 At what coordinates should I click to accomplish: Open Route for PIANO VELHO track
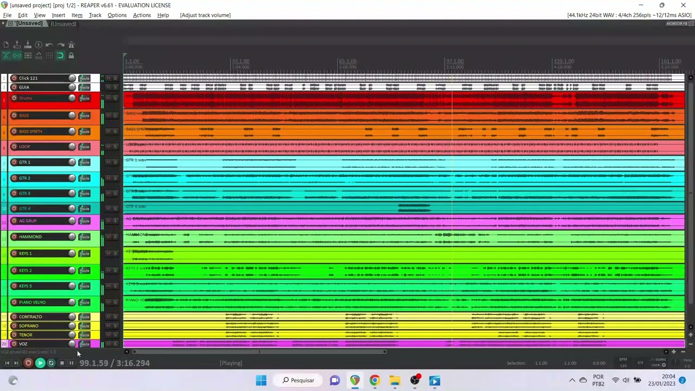84,302
